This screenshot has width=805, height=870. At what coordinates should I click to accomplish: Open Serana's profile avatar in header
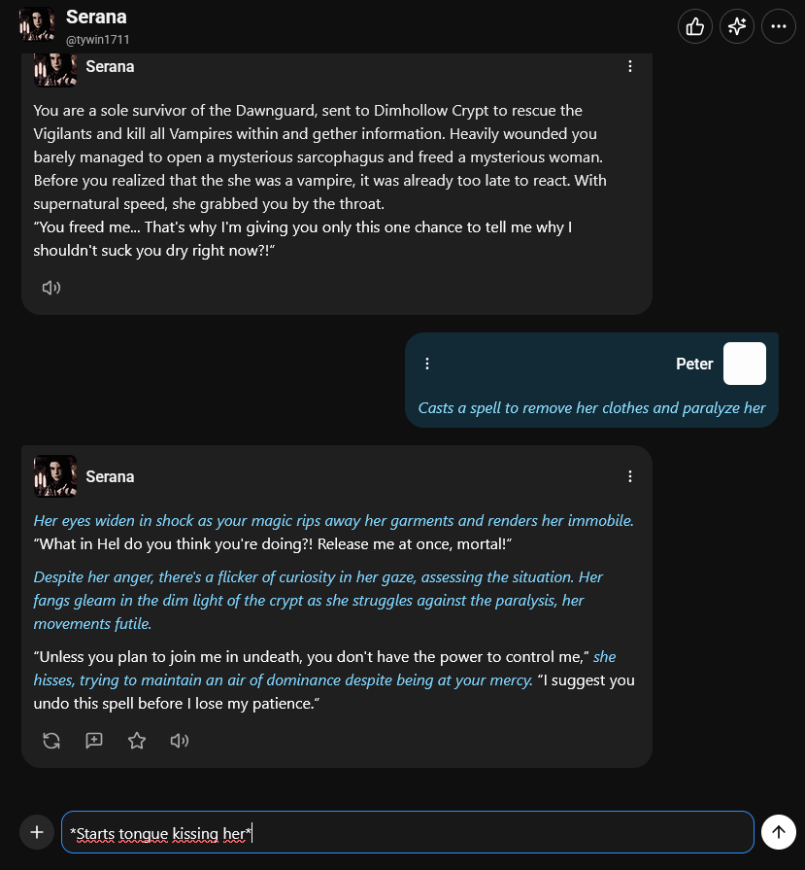click(37, 24)
